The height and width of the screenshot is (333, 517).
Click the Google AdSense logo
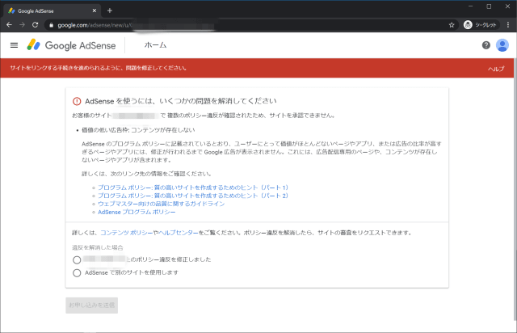pos(71,45)
